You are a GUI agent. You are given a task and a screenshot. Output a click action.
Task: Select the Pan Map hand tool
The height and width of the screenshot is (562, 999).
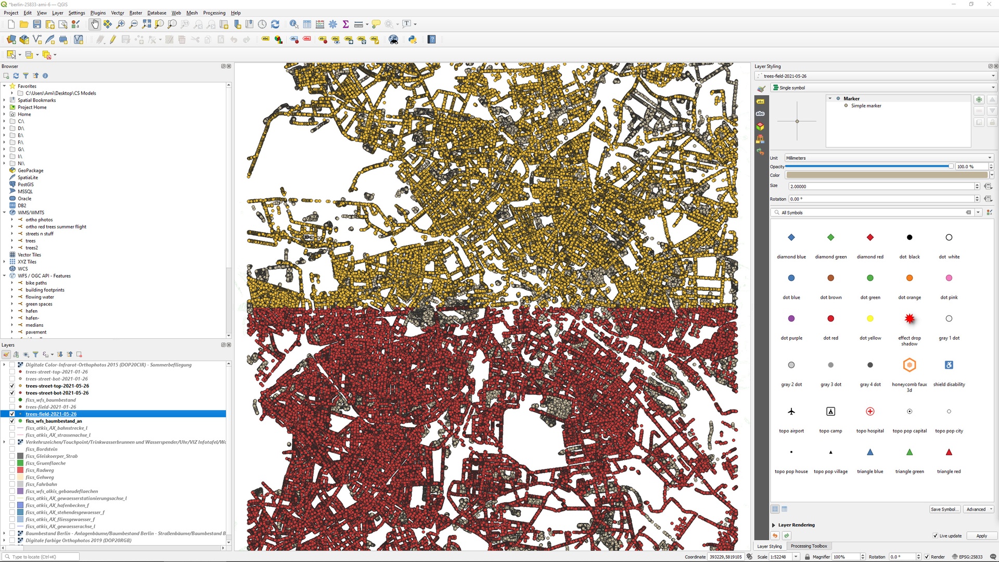pos(95,24)
